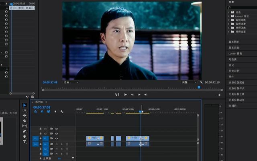Click the program monitor settings wrench

(x=201, y=82)
